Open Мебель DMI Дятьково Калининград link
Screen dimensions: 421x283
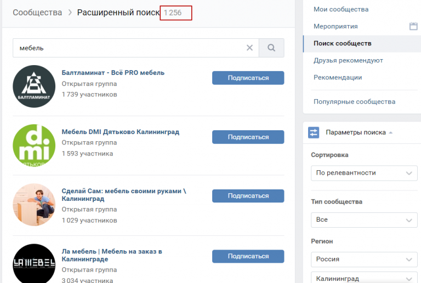pyautogui.click(x=120, y=132)
